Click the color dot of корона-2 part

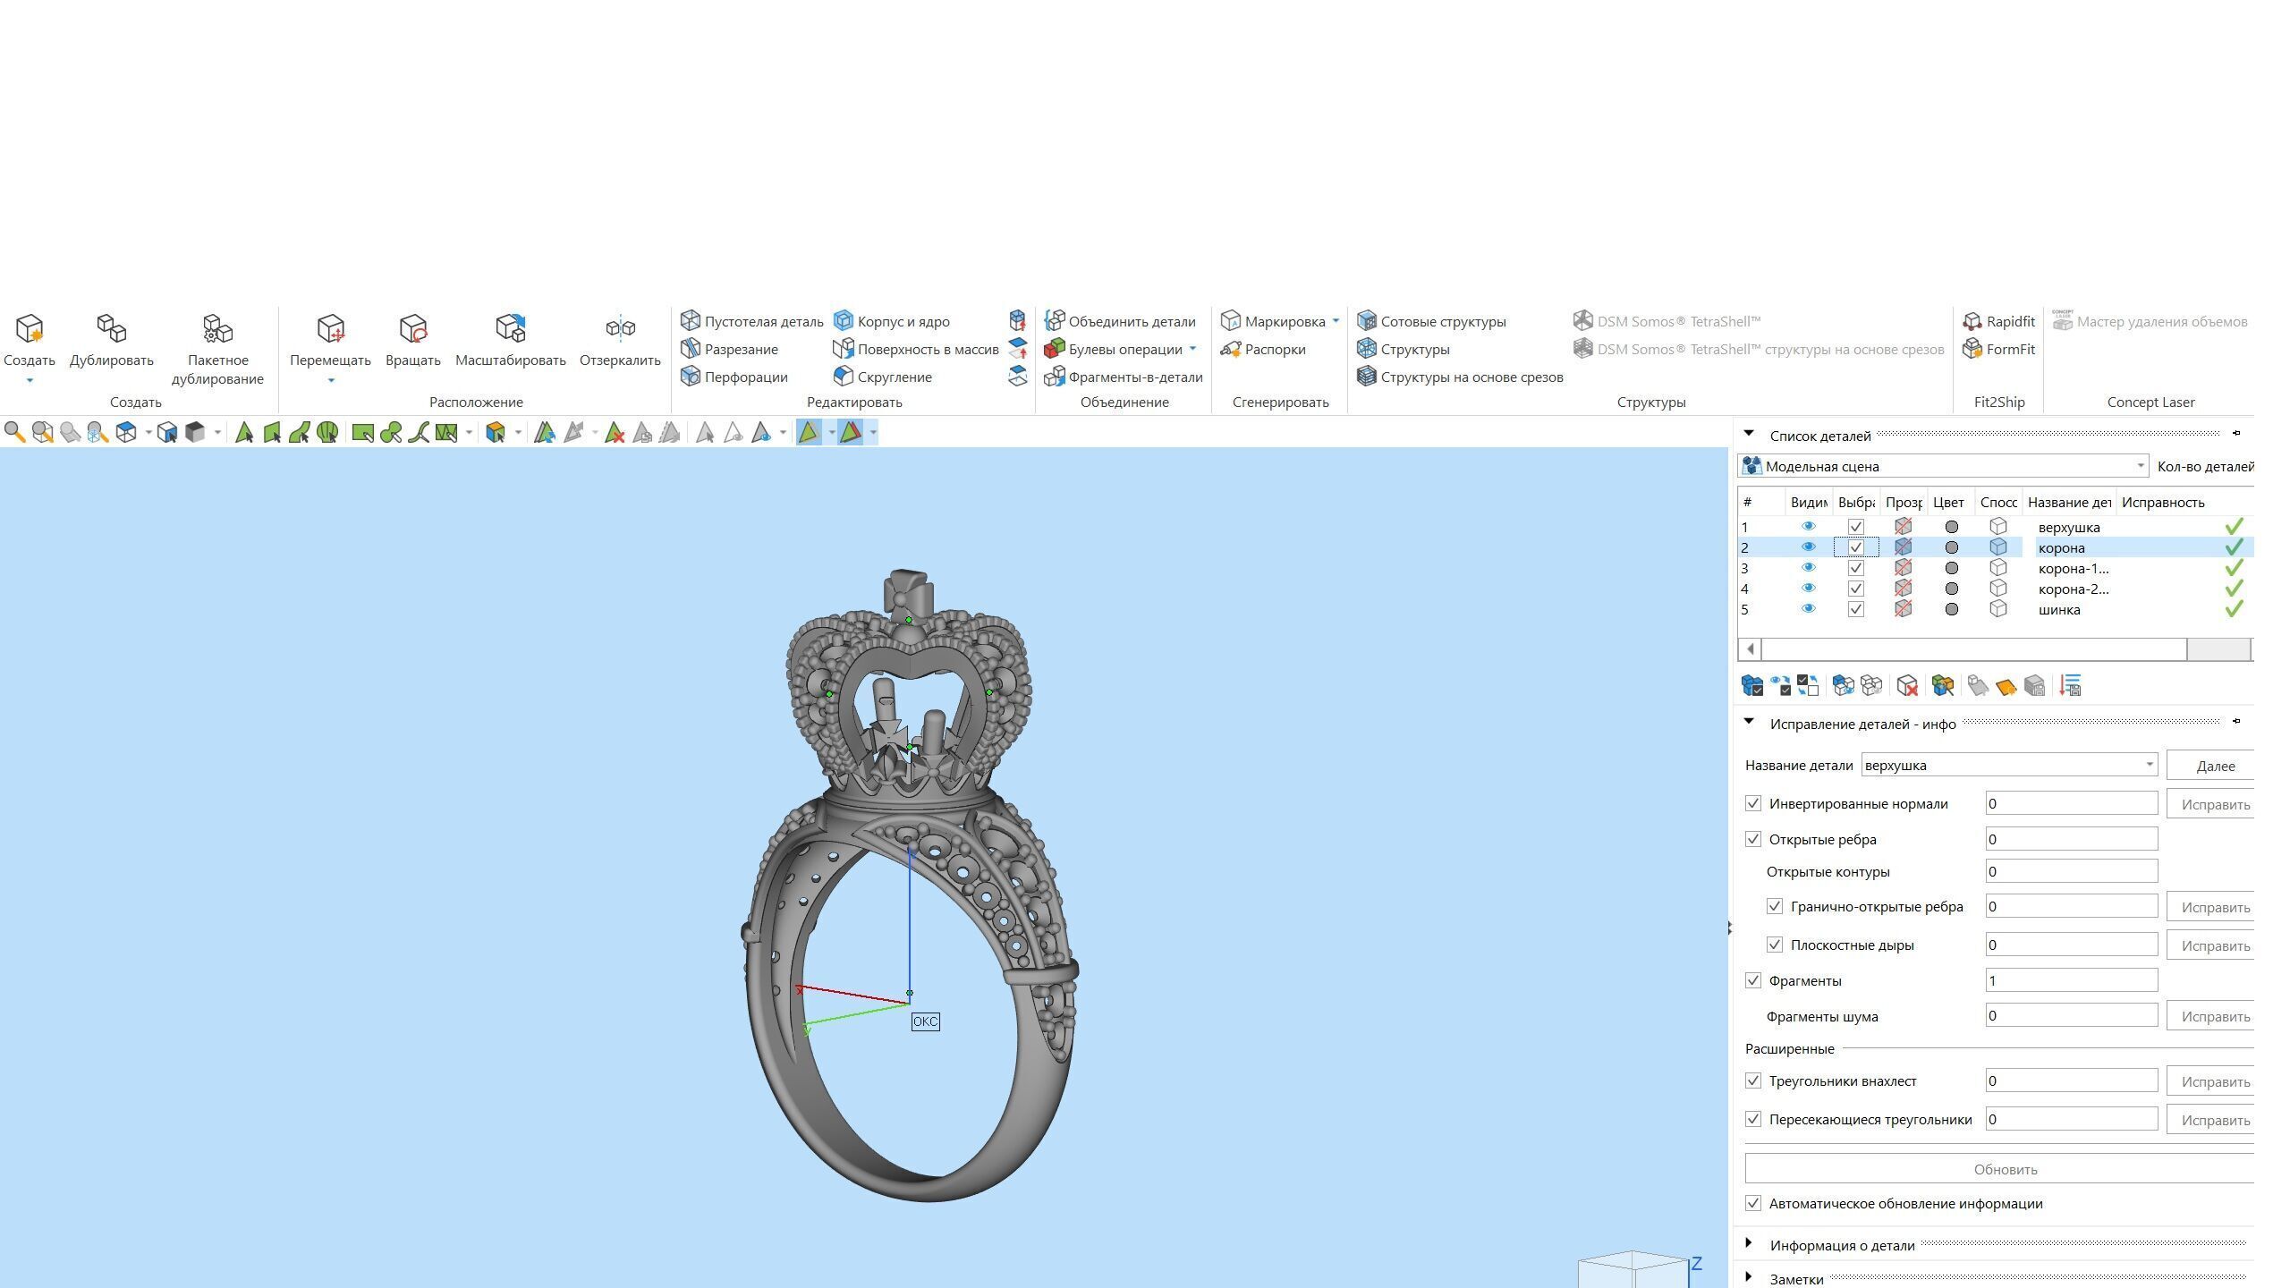pos(1952,589)
